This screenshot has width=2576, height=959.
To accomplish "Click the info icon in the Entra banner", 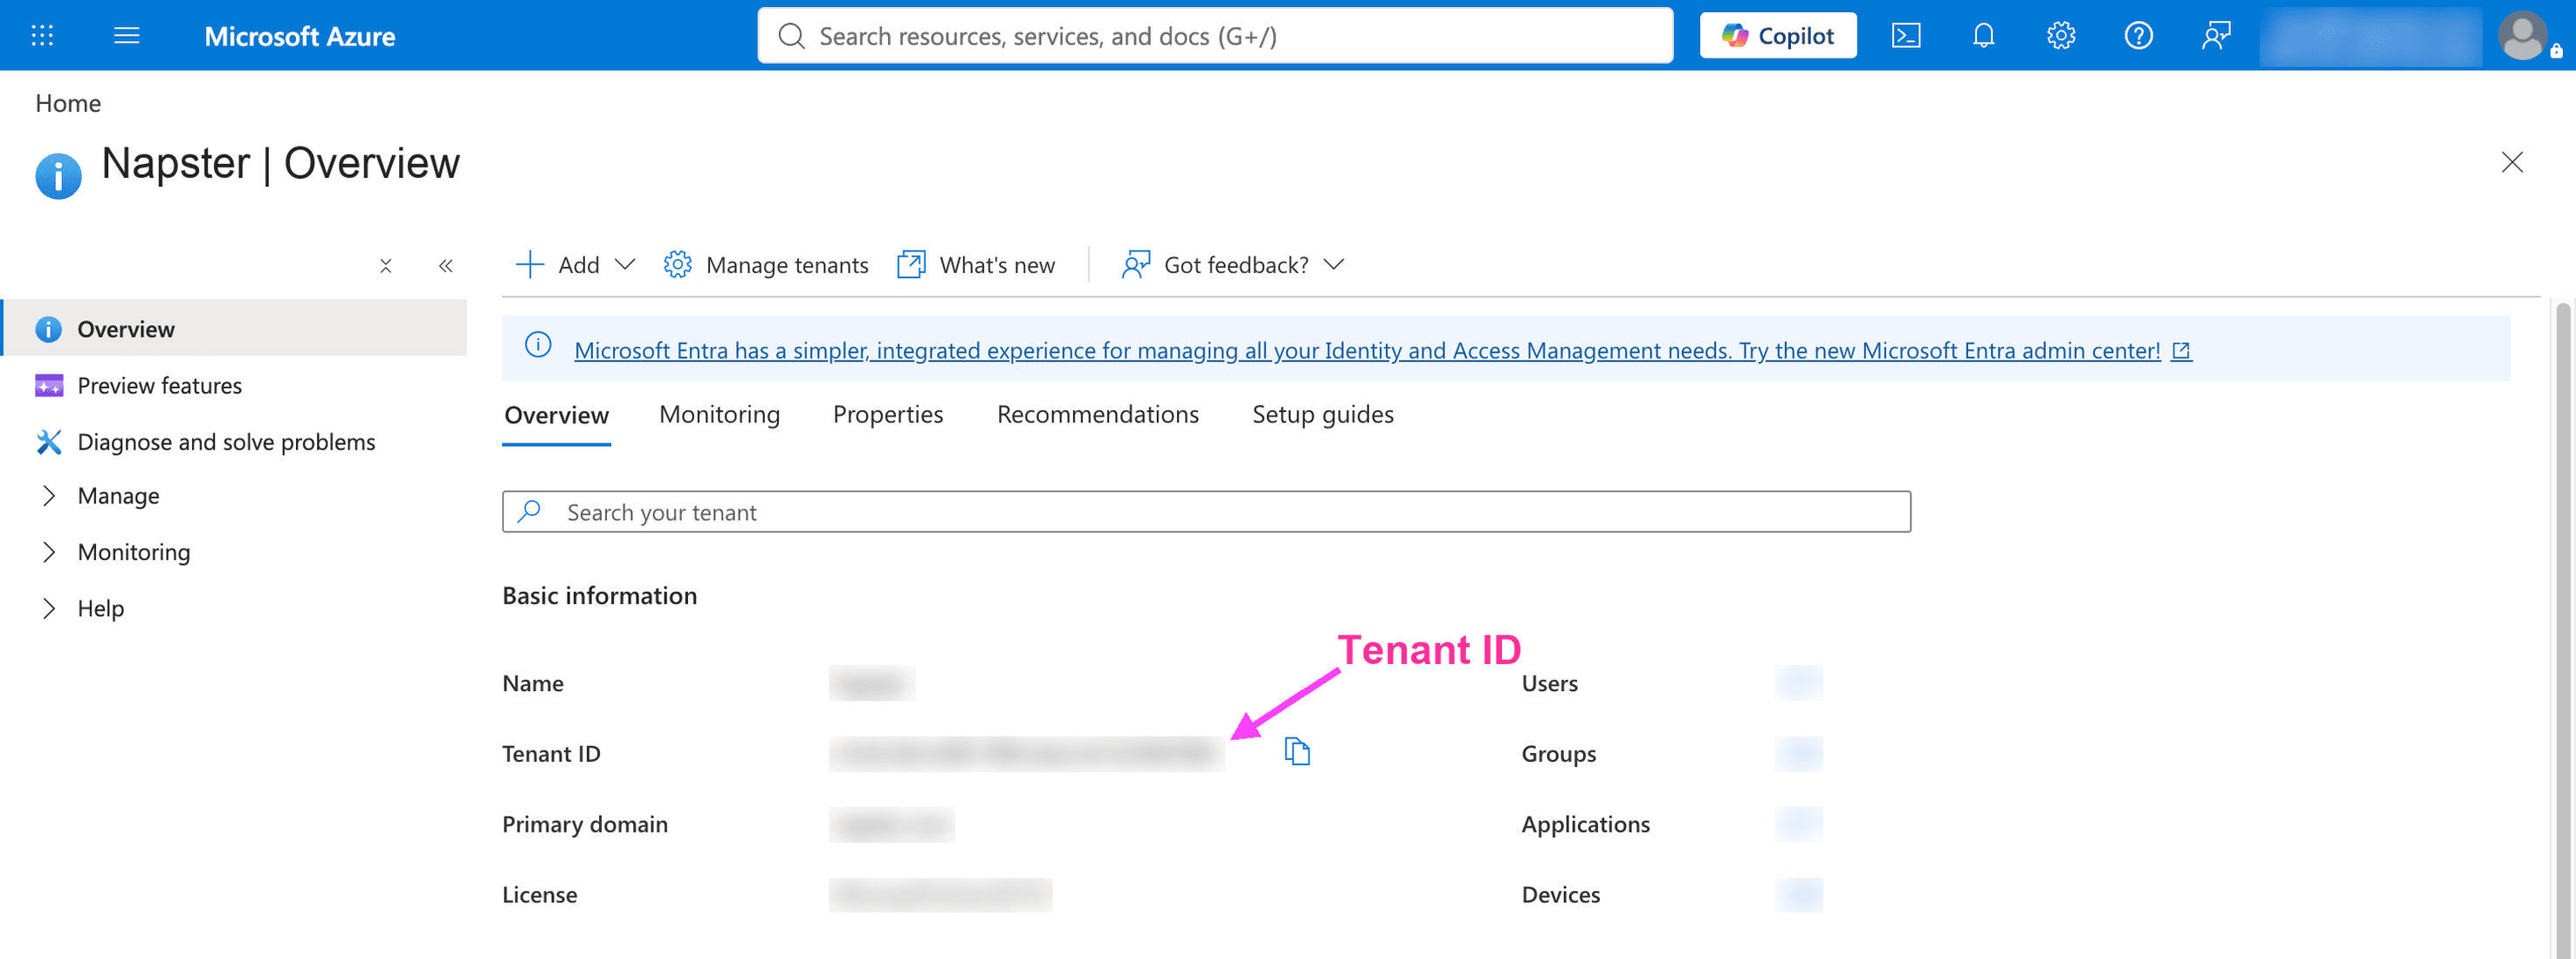I will (538, 345).
